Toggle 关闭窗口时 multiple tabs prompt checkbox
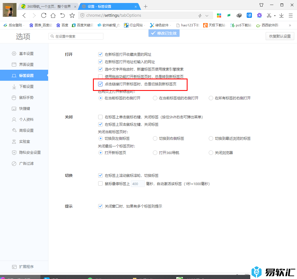Viewport: 297px width, 279px height. (x=100, y=206)
